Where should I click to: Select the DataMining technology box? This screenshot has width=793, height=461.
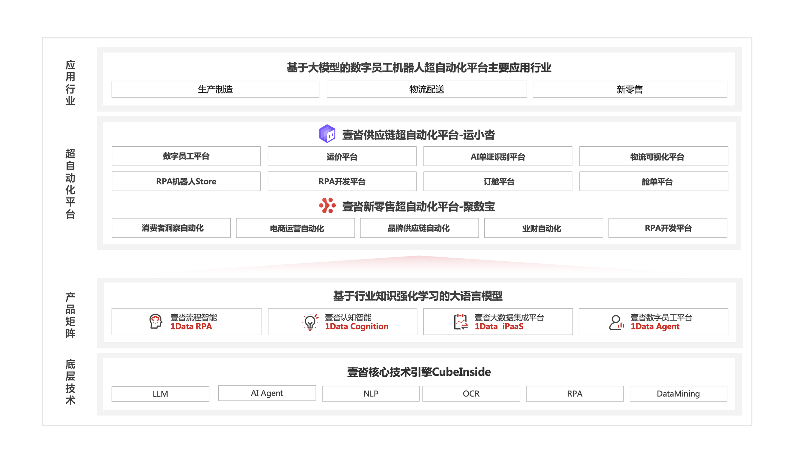coord(678,394)
